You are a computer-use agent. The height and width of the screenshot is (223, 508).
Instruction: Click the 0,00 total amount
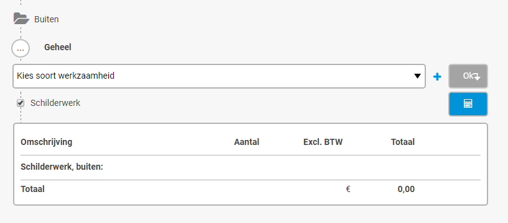click(x=406, y=189)
